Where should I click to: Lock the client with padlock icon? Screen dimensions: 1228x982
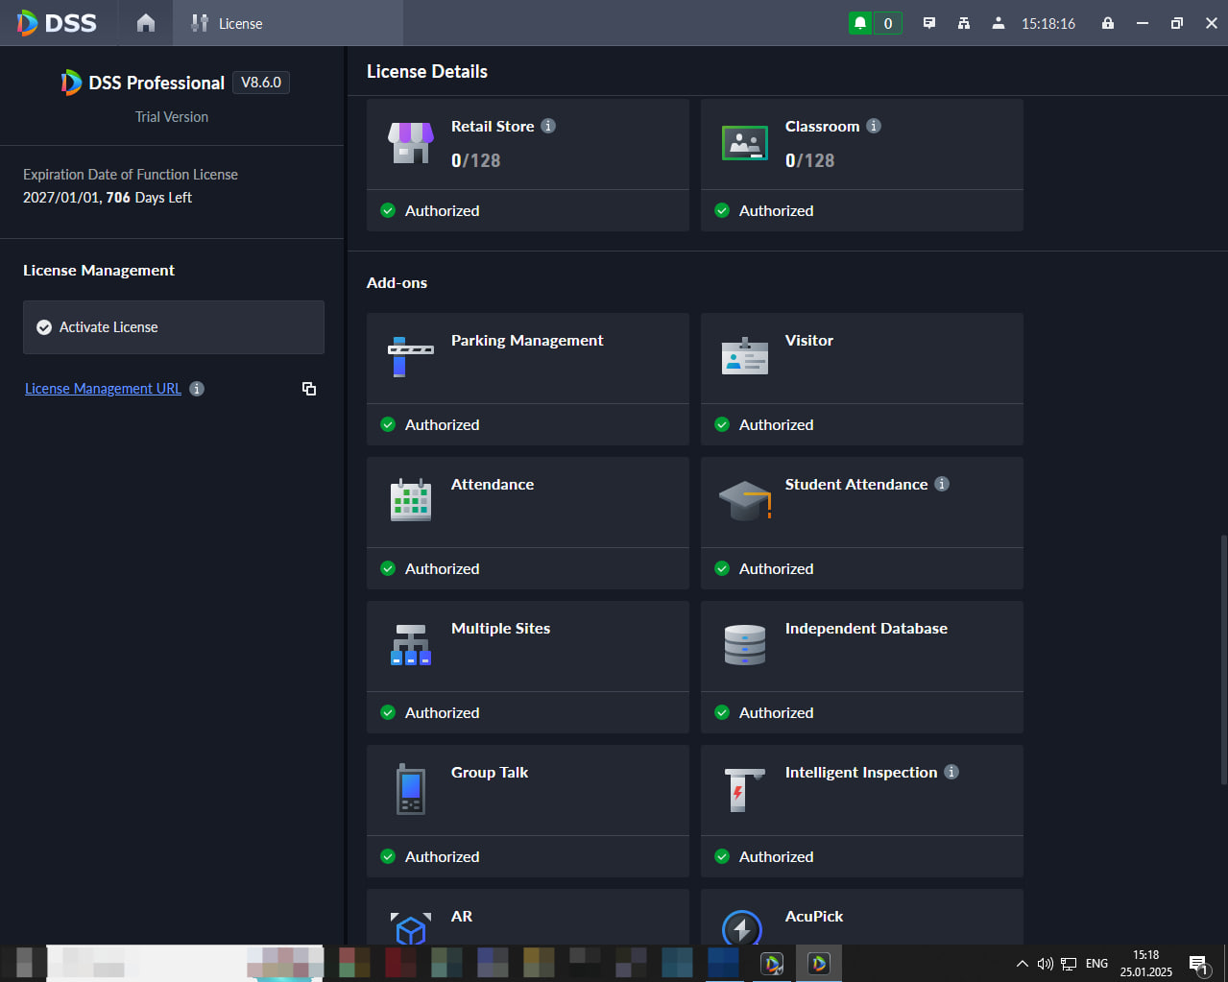pyautogui.click(x=1108, y=23)
